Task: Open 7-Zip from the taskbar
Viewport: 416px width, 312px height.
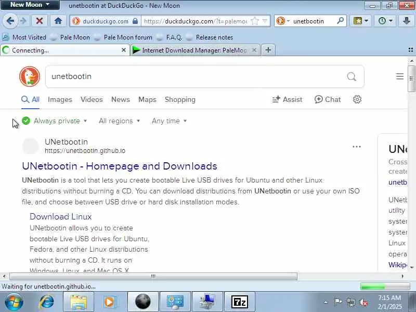Action: [239, 302]
